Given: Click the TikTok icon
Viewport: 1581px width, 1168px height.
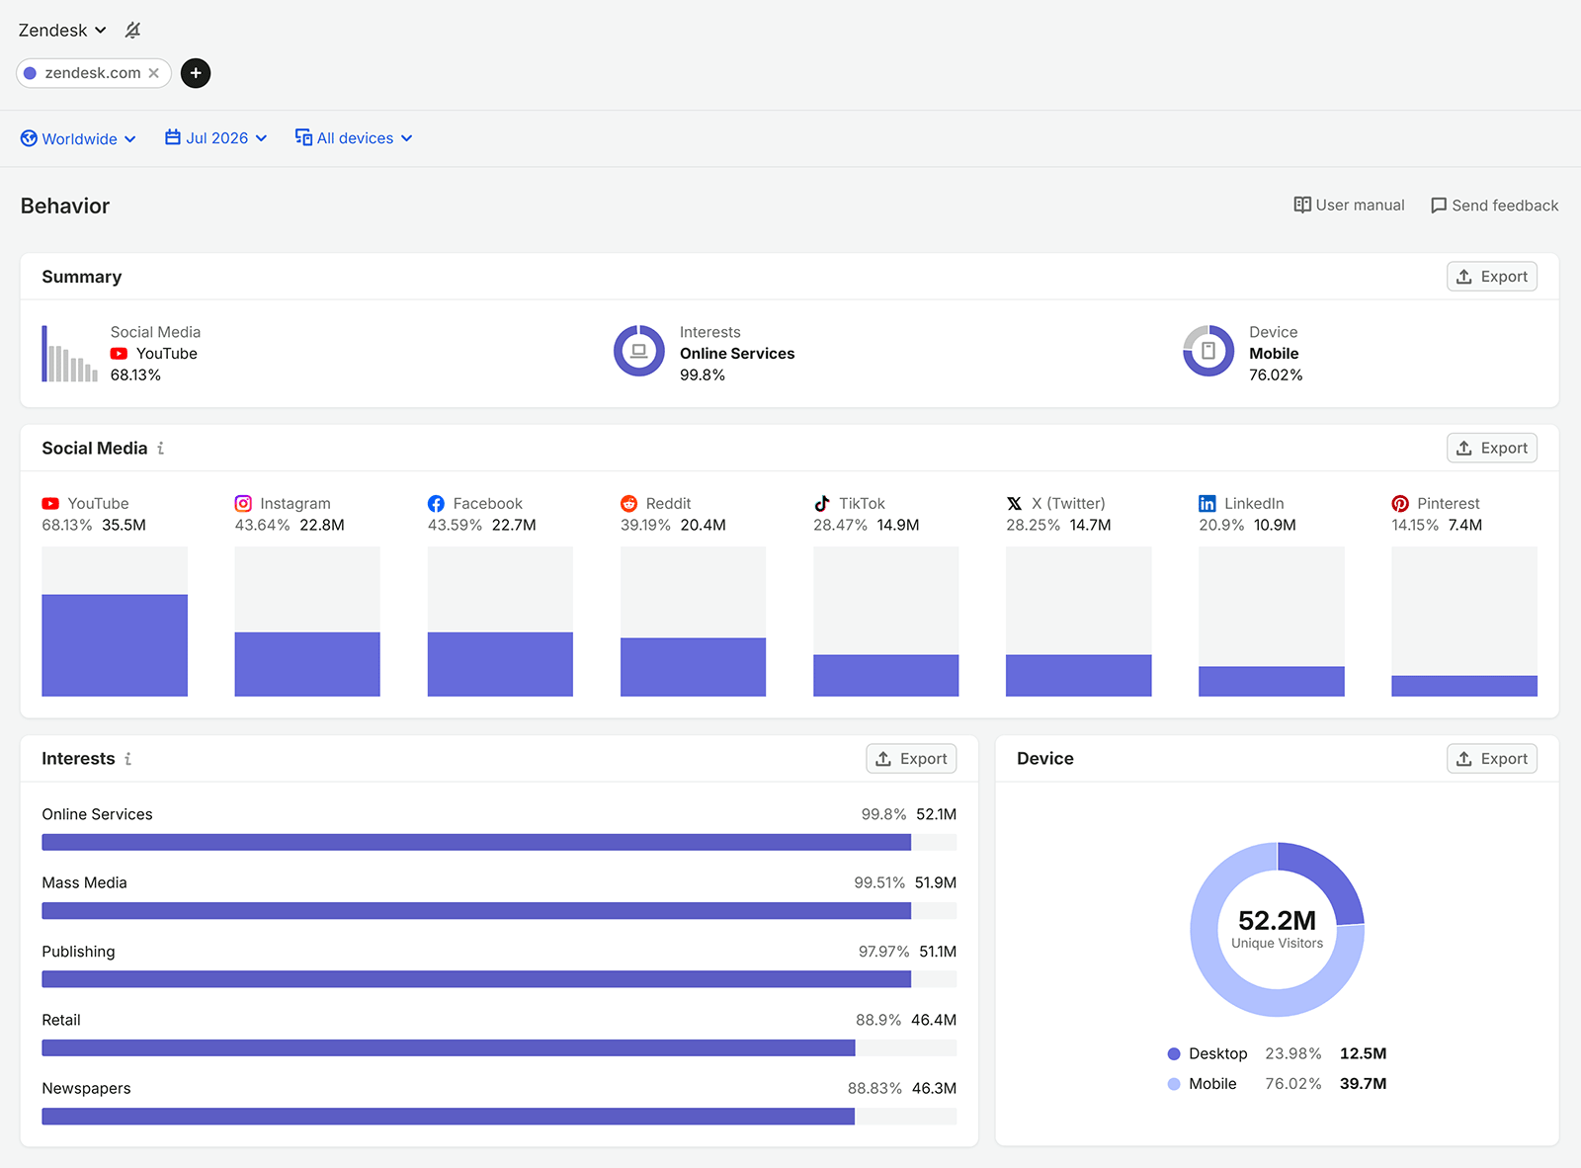Looking at the screenshot, I should (x=821, y=504).
